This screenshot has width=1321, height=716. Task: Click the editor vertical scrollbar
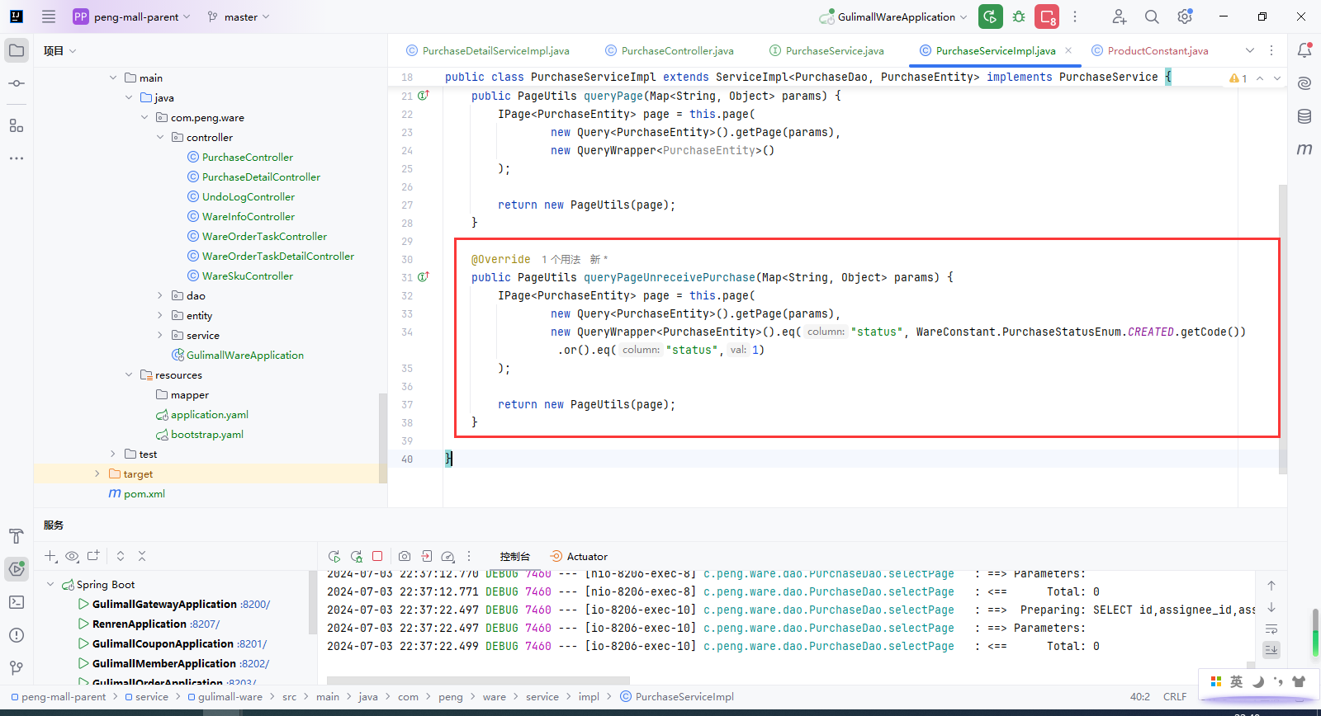point(1283,330)
